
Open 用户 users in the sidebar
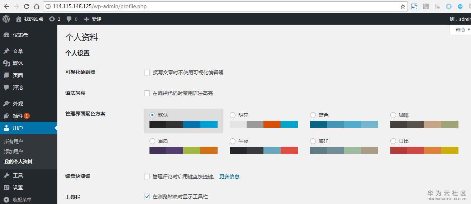pos(29,128)
